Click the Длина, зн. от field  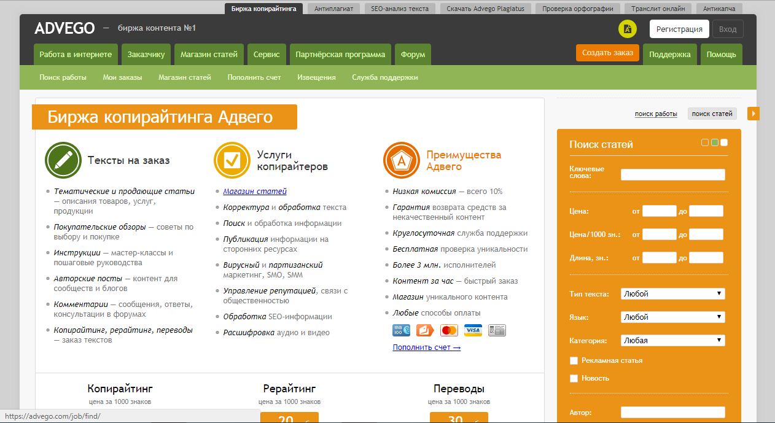659,258
